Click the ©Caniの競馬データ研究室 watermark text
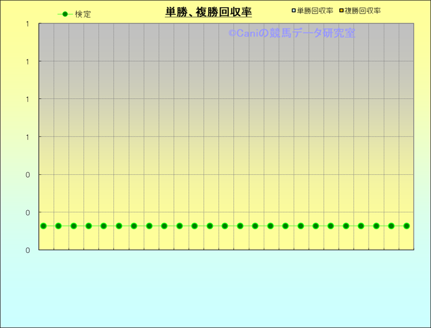The image size is (431, 328). 291,34
